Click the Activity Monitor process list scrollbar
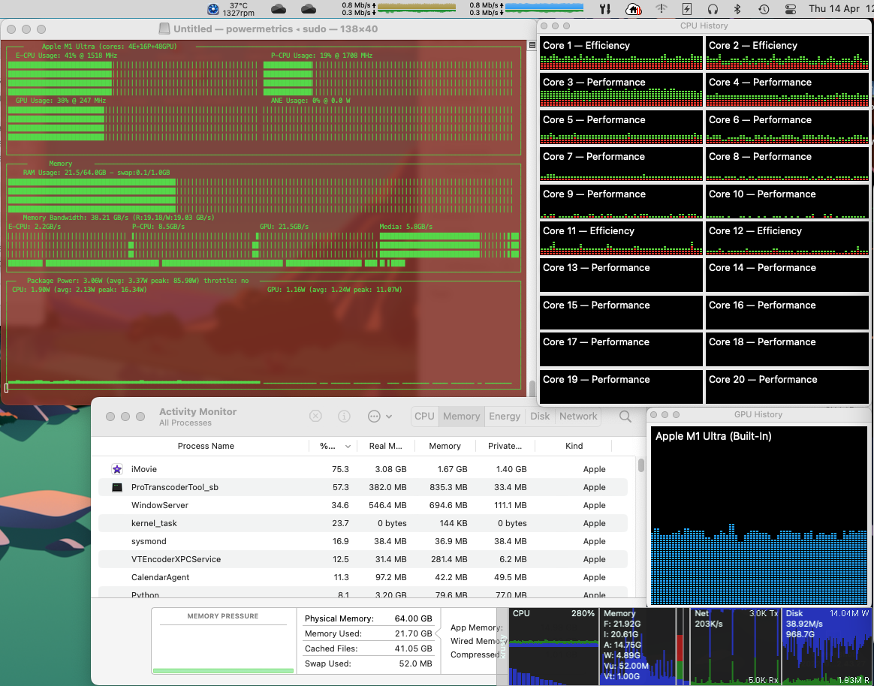874x686 pixels. point(641,465)
